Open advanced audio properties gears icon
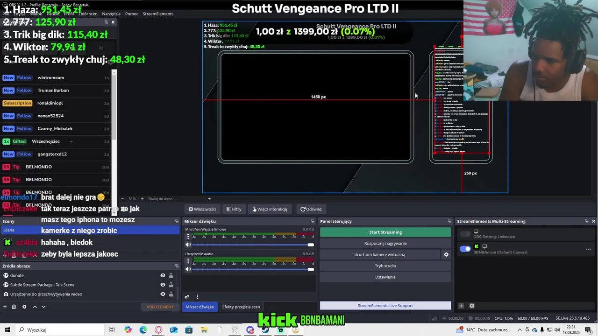The width and height of the screenshot is (598, 336). pos(187,297)
